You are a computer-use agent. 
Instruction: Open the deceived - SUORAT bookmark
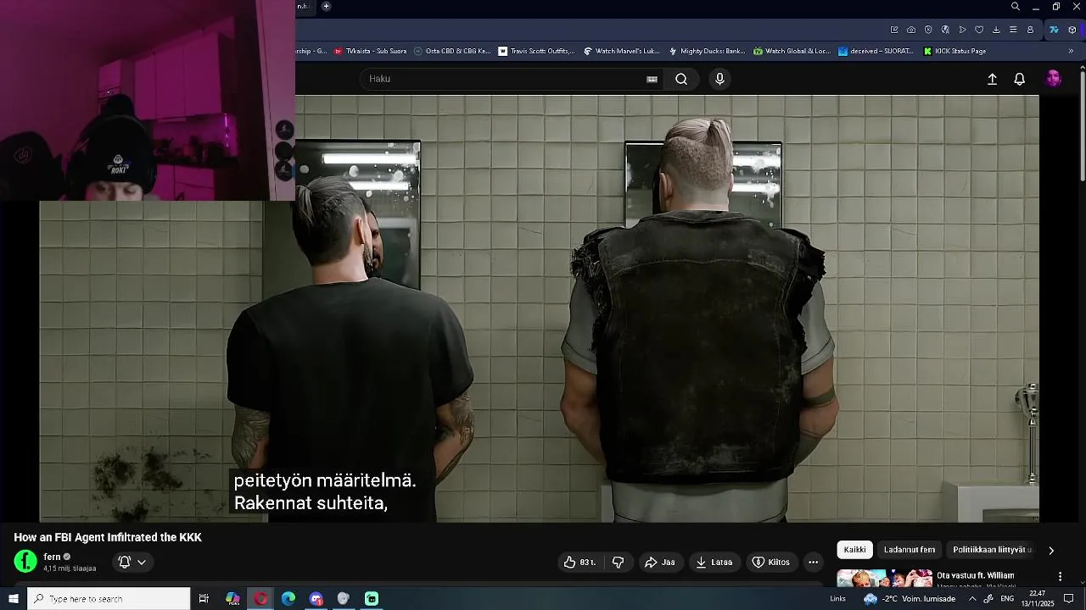click(x=876, y=51)
